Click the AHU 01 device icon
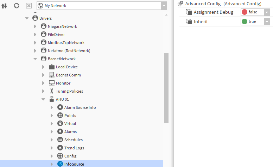273x167 pixels. [x=52, y=99]
